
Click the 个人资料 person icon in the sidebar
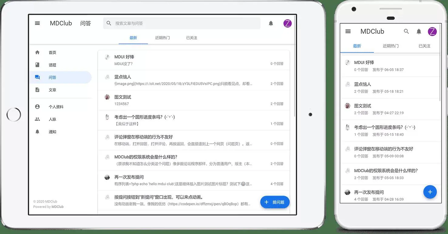[x=37, y=107]
